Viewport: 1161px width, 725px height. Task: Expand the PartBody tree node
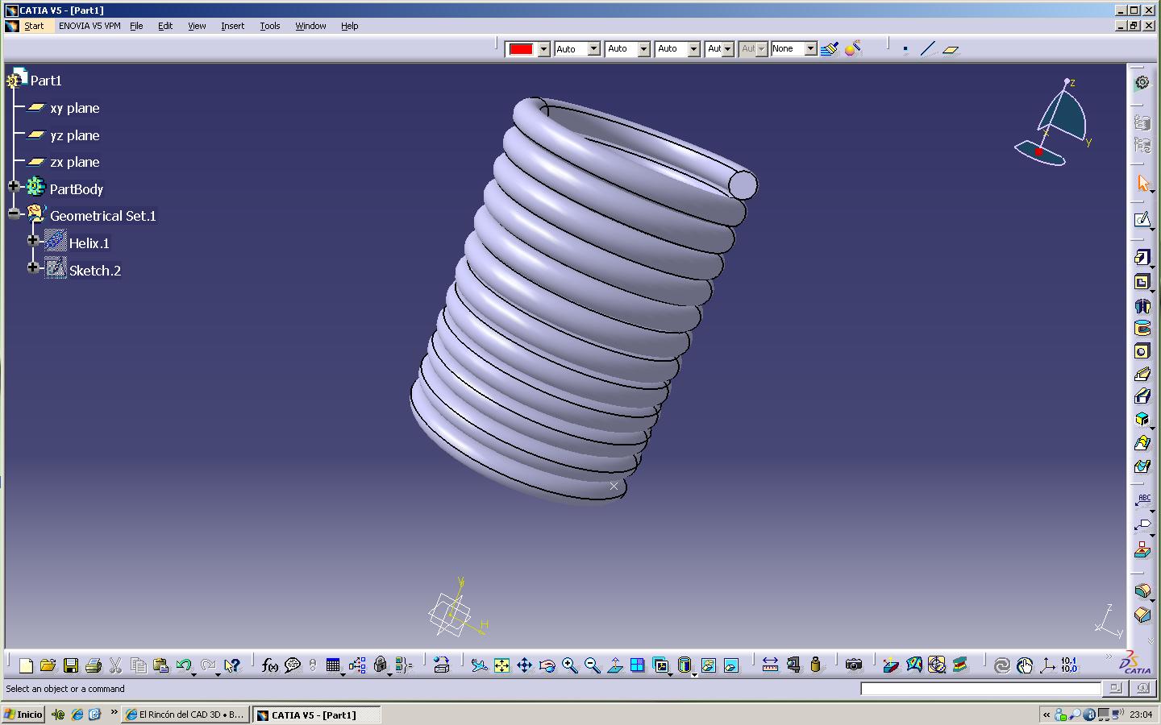(14, 186)
